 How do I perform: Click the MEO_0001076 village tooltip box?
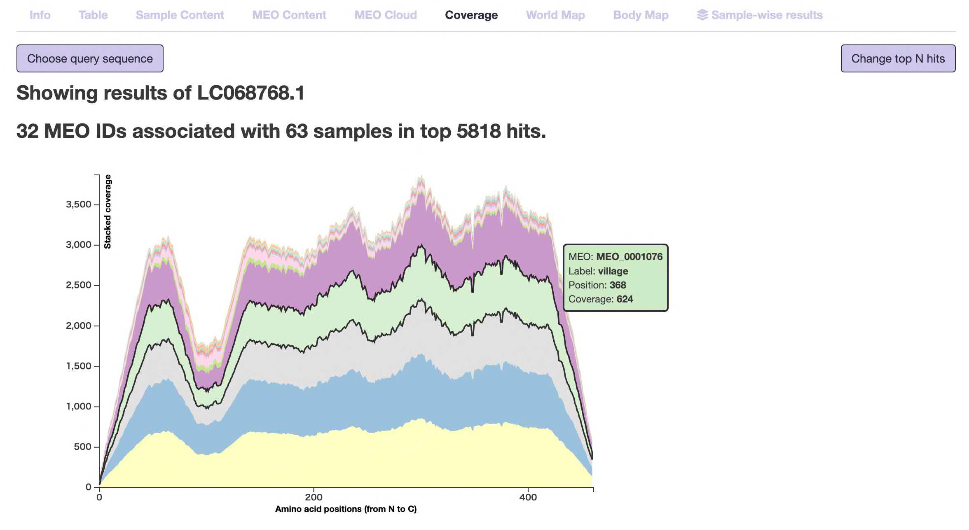pyautogui.click(x=615, y=278)
